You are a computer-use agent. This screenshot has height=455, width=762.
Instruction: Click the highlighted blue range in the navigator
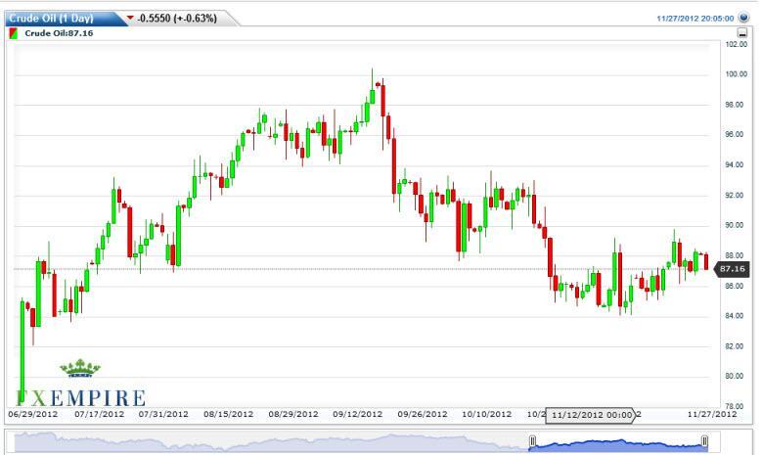pyautogui.click(x=618, y=444)
